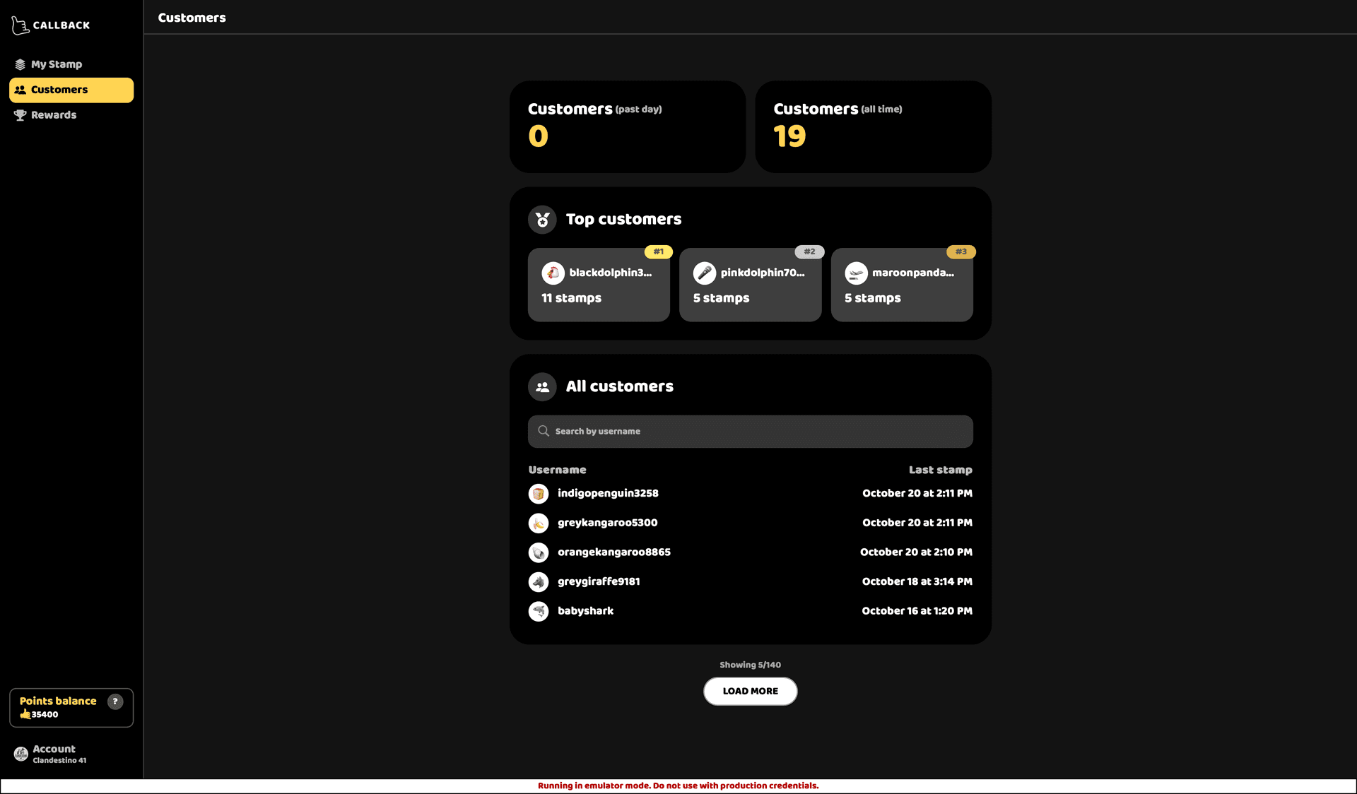Click the thumbs-up points icon
Image resolution: width=1357 pixels, height=794 pixels.
[x=25, y=714]
